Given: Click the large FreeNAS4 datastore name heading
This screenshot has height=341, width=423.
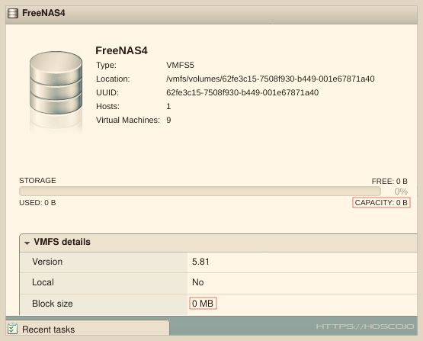Looking at the screenshot, I should (x=121, y=50).
